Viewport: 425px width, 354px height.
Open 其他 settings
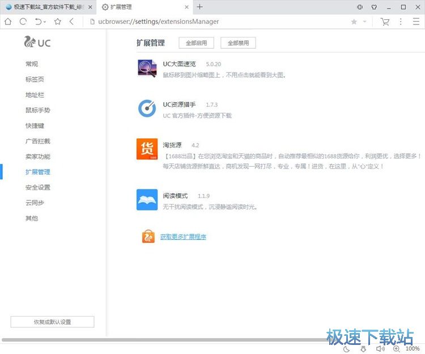[x=32, y=218]
